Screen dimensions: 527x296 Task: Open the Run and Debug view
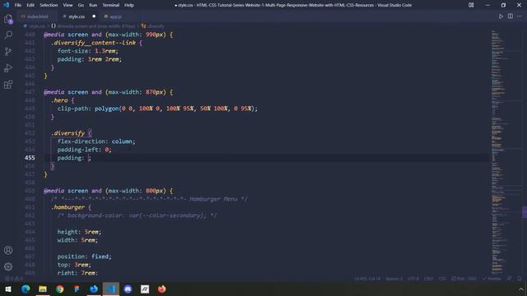point(8,67)
